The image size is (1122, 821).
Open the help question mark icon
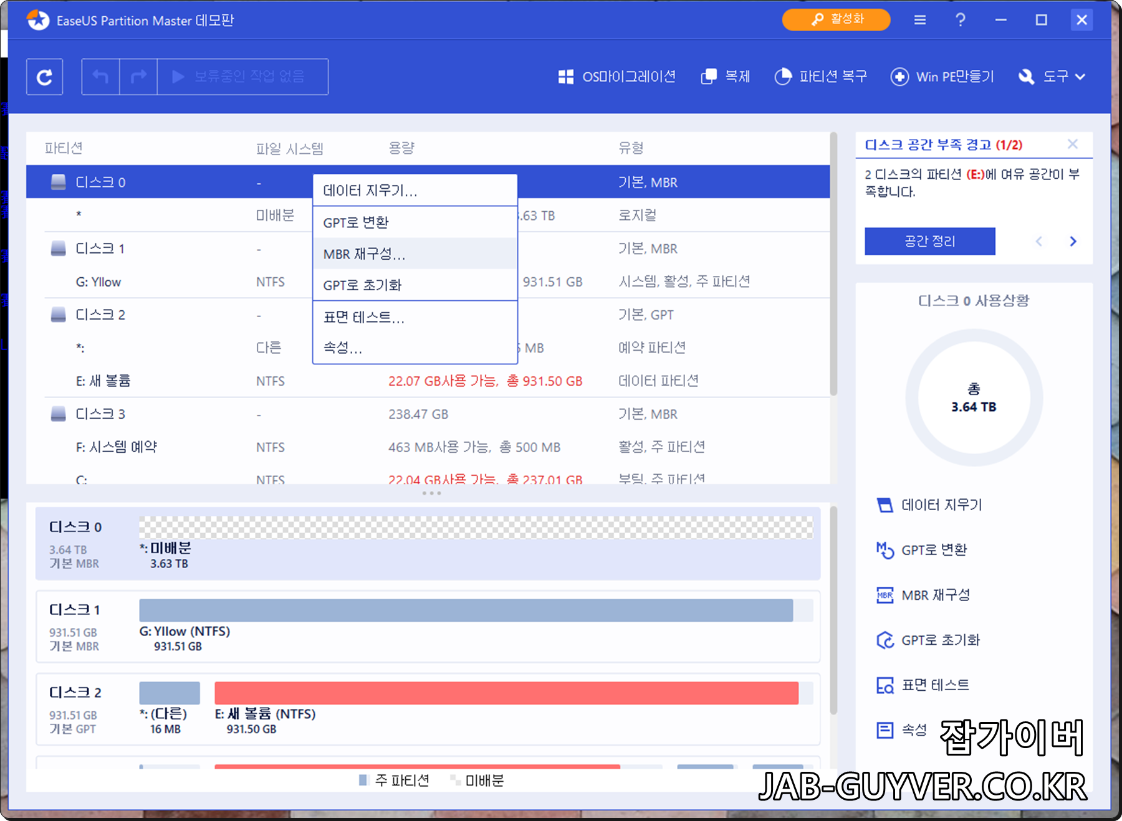tap(961, 20)
